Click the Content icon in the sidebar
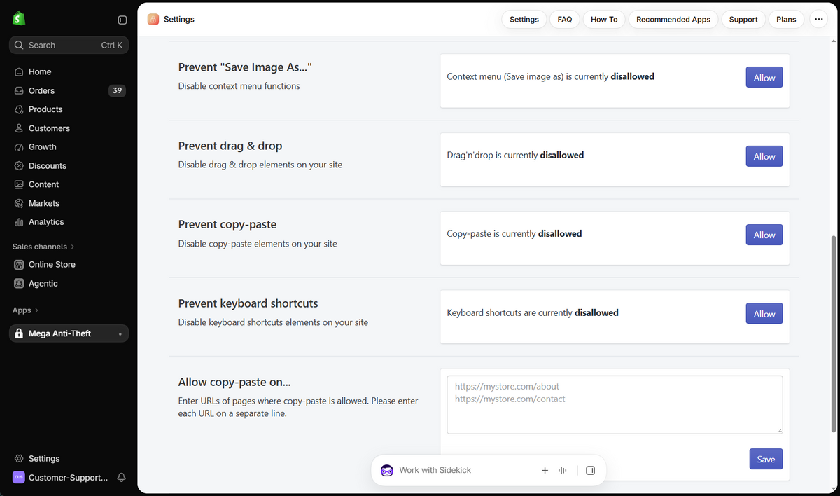 click(x=19, y=184)
